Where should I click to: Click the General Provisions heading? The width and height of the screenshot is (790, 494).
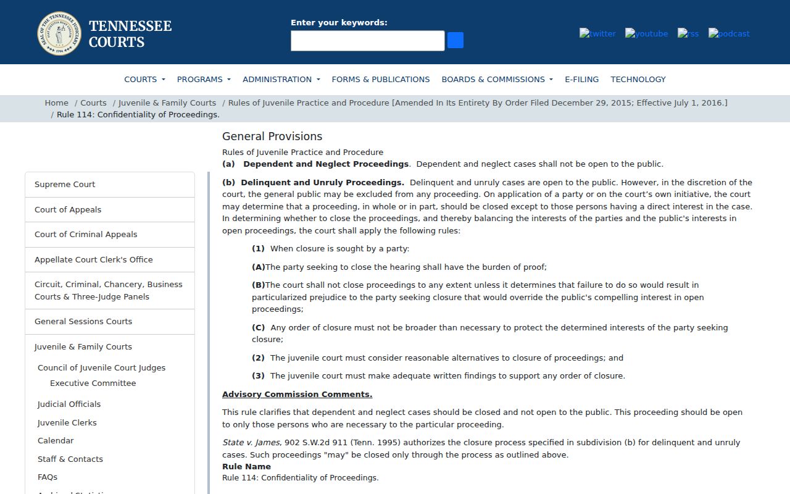[x=272, y=136]
